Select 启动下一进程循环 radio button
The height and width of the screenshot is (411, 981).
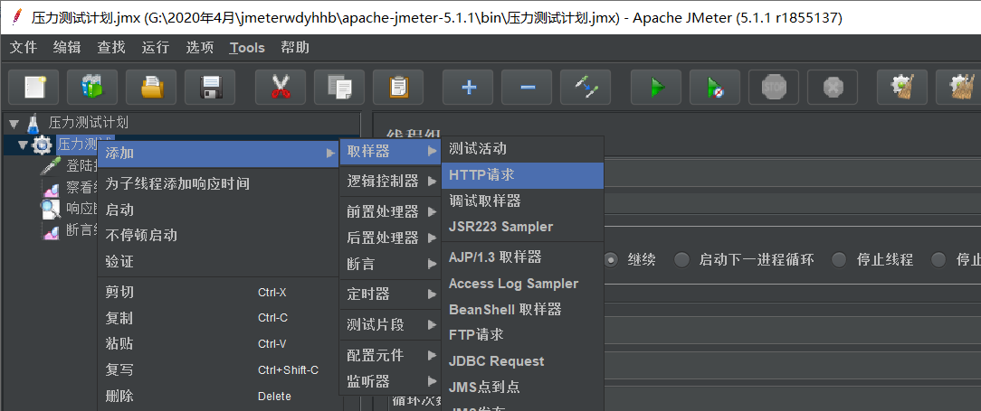[x=682, y=260]
